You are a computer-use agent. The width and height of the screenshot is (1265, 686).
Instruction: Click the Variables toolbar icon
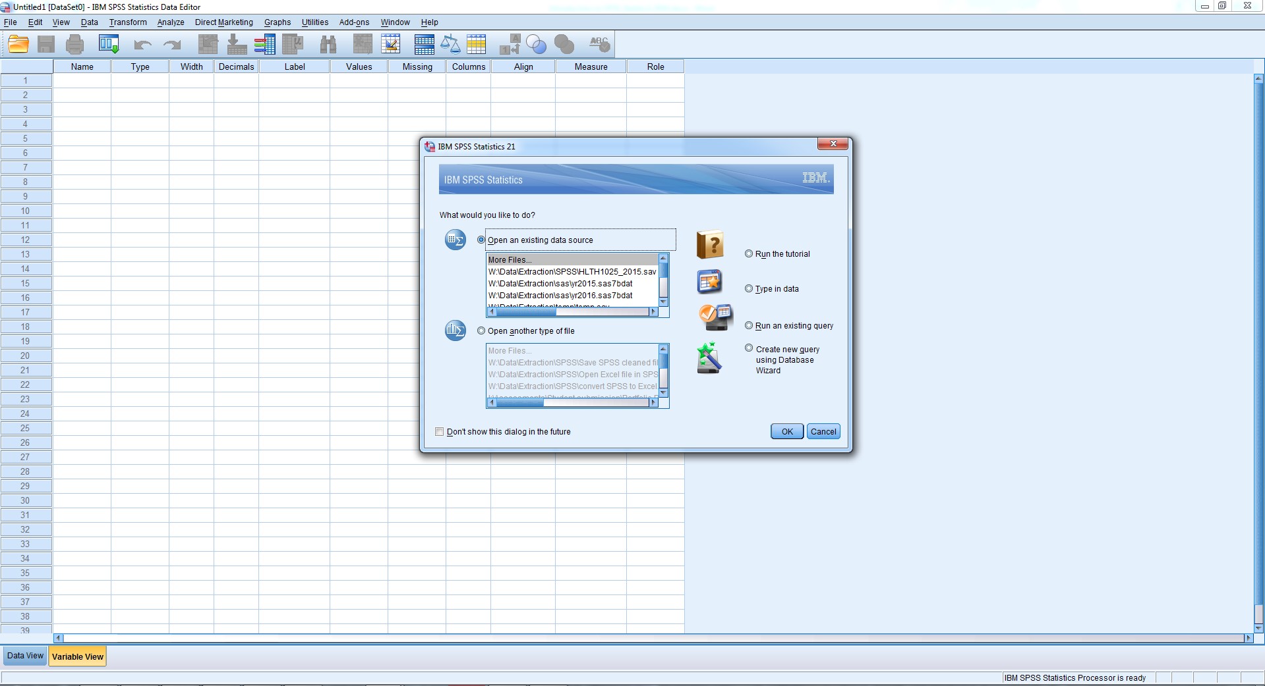point(266,44)
